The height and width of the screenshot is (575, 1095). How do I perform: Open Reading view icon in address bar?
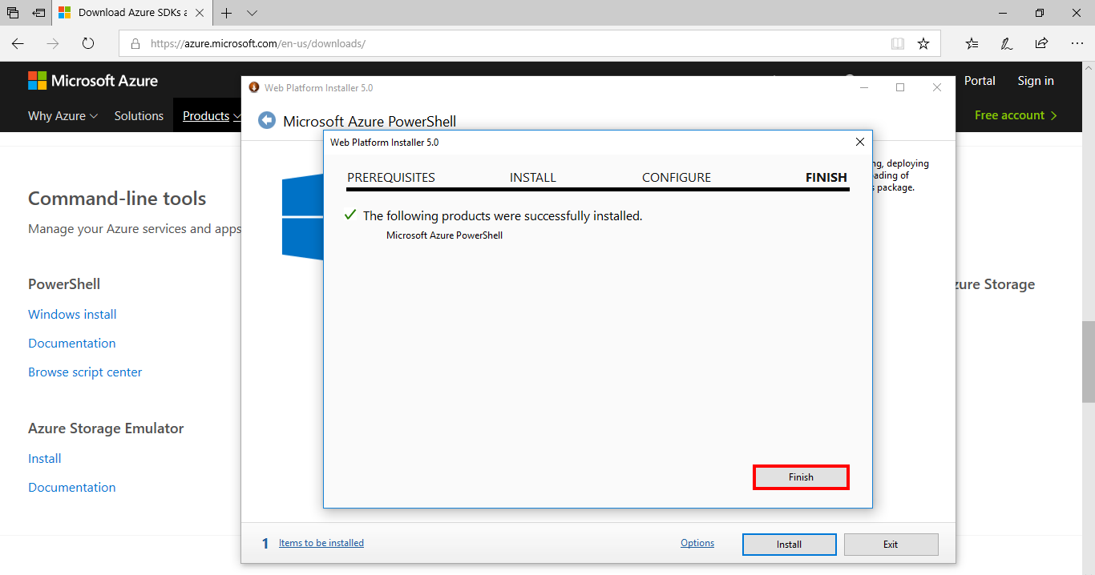click(898, 43)
